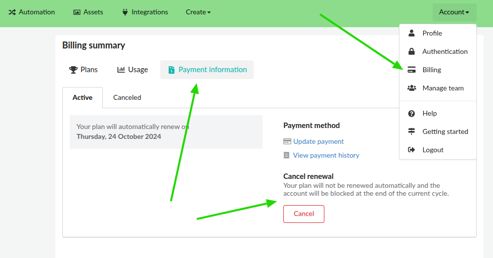This screenshot has width=493, height=258.
Task: Click the Integrations plug icon
Action: (x=125, y=12)
